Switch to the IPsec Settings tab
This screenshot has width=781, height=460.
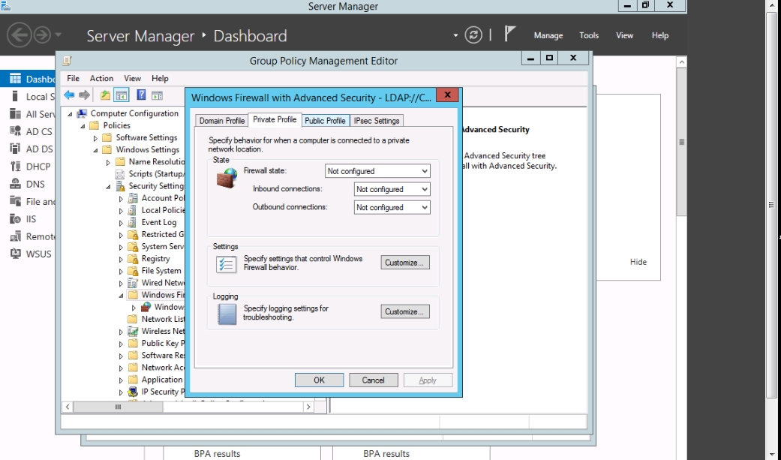376,121
